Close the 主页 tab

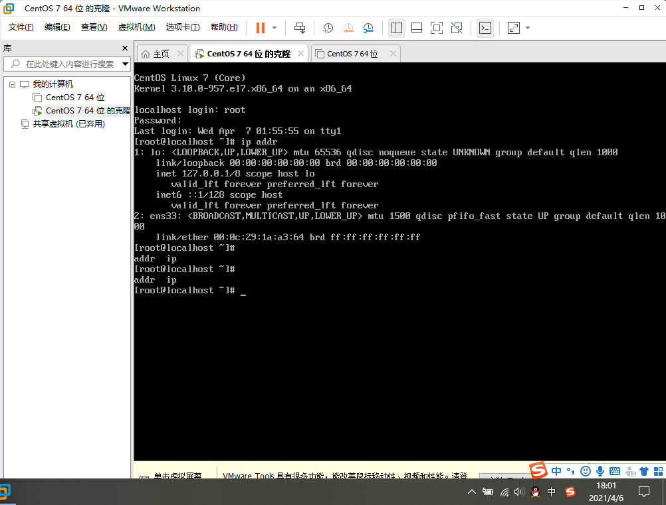pos(181,54)
